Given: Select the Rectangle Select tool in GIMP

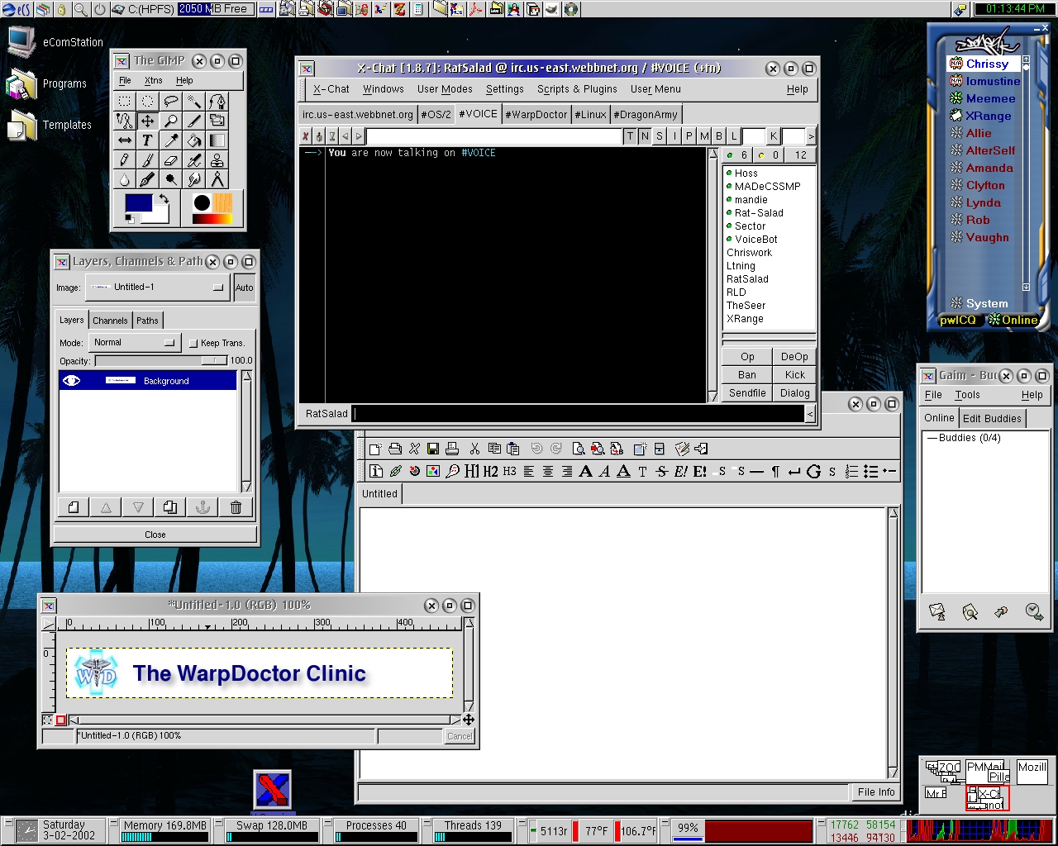Looking at the screenshot, I should [124, 101].
